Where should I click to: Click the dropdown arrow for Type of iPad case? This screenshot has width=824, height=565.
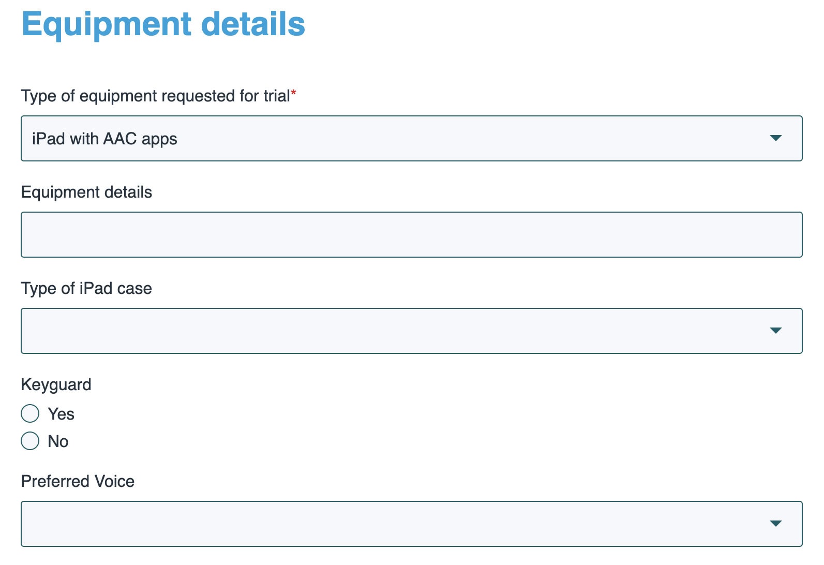pos(775,331)
